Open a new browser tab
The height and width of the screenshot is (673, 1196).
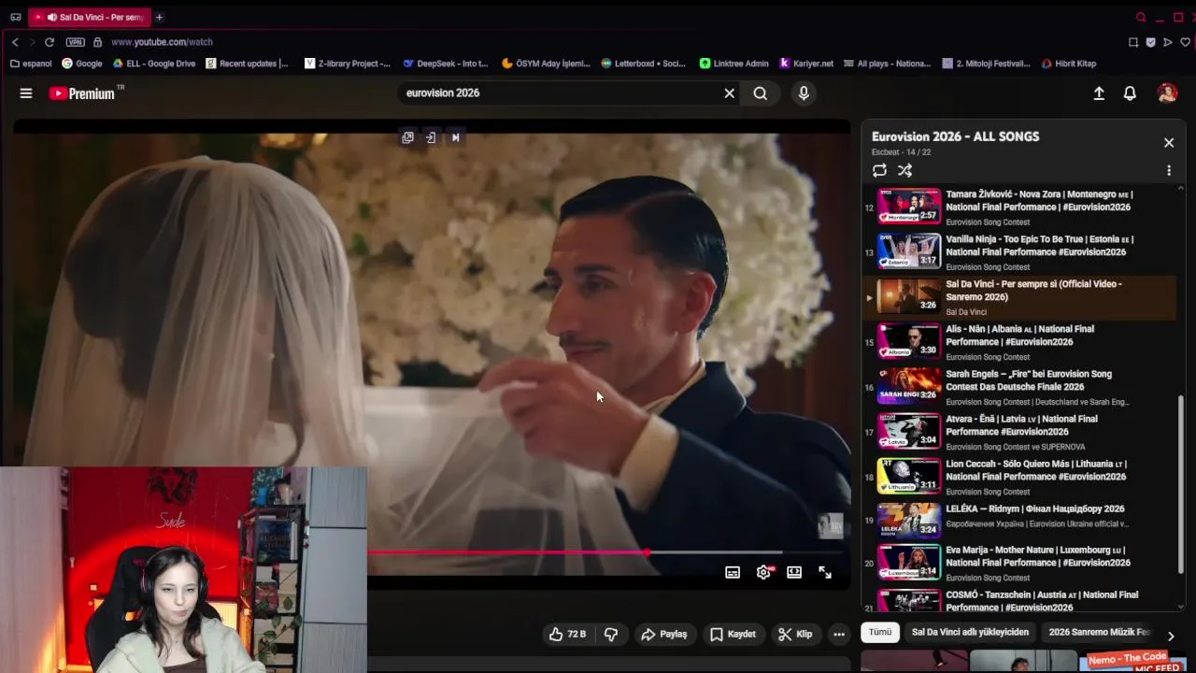[159, 17]
